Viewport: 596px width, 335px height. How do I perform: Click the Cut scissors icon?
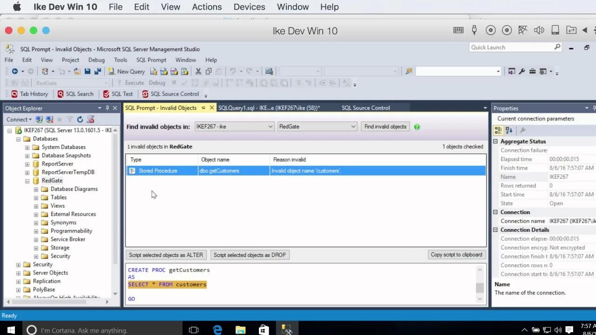point(198,71)
